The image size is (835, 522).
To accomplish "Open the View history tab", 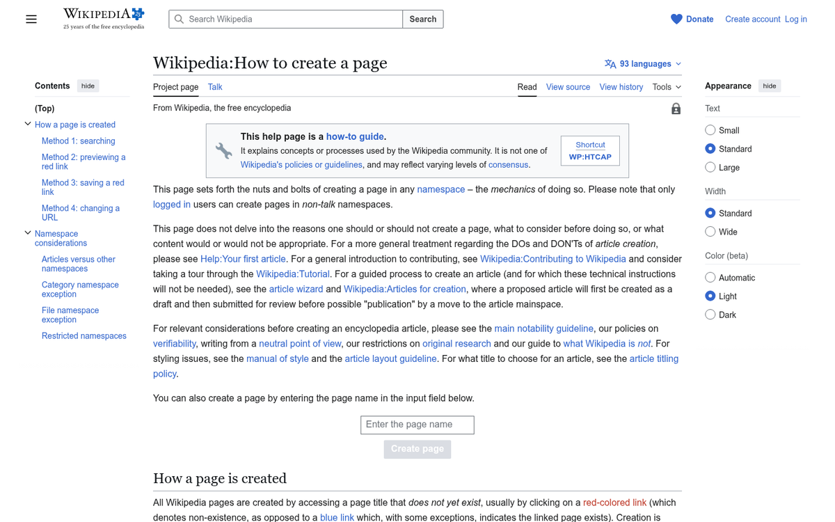I will coord(621,86).
